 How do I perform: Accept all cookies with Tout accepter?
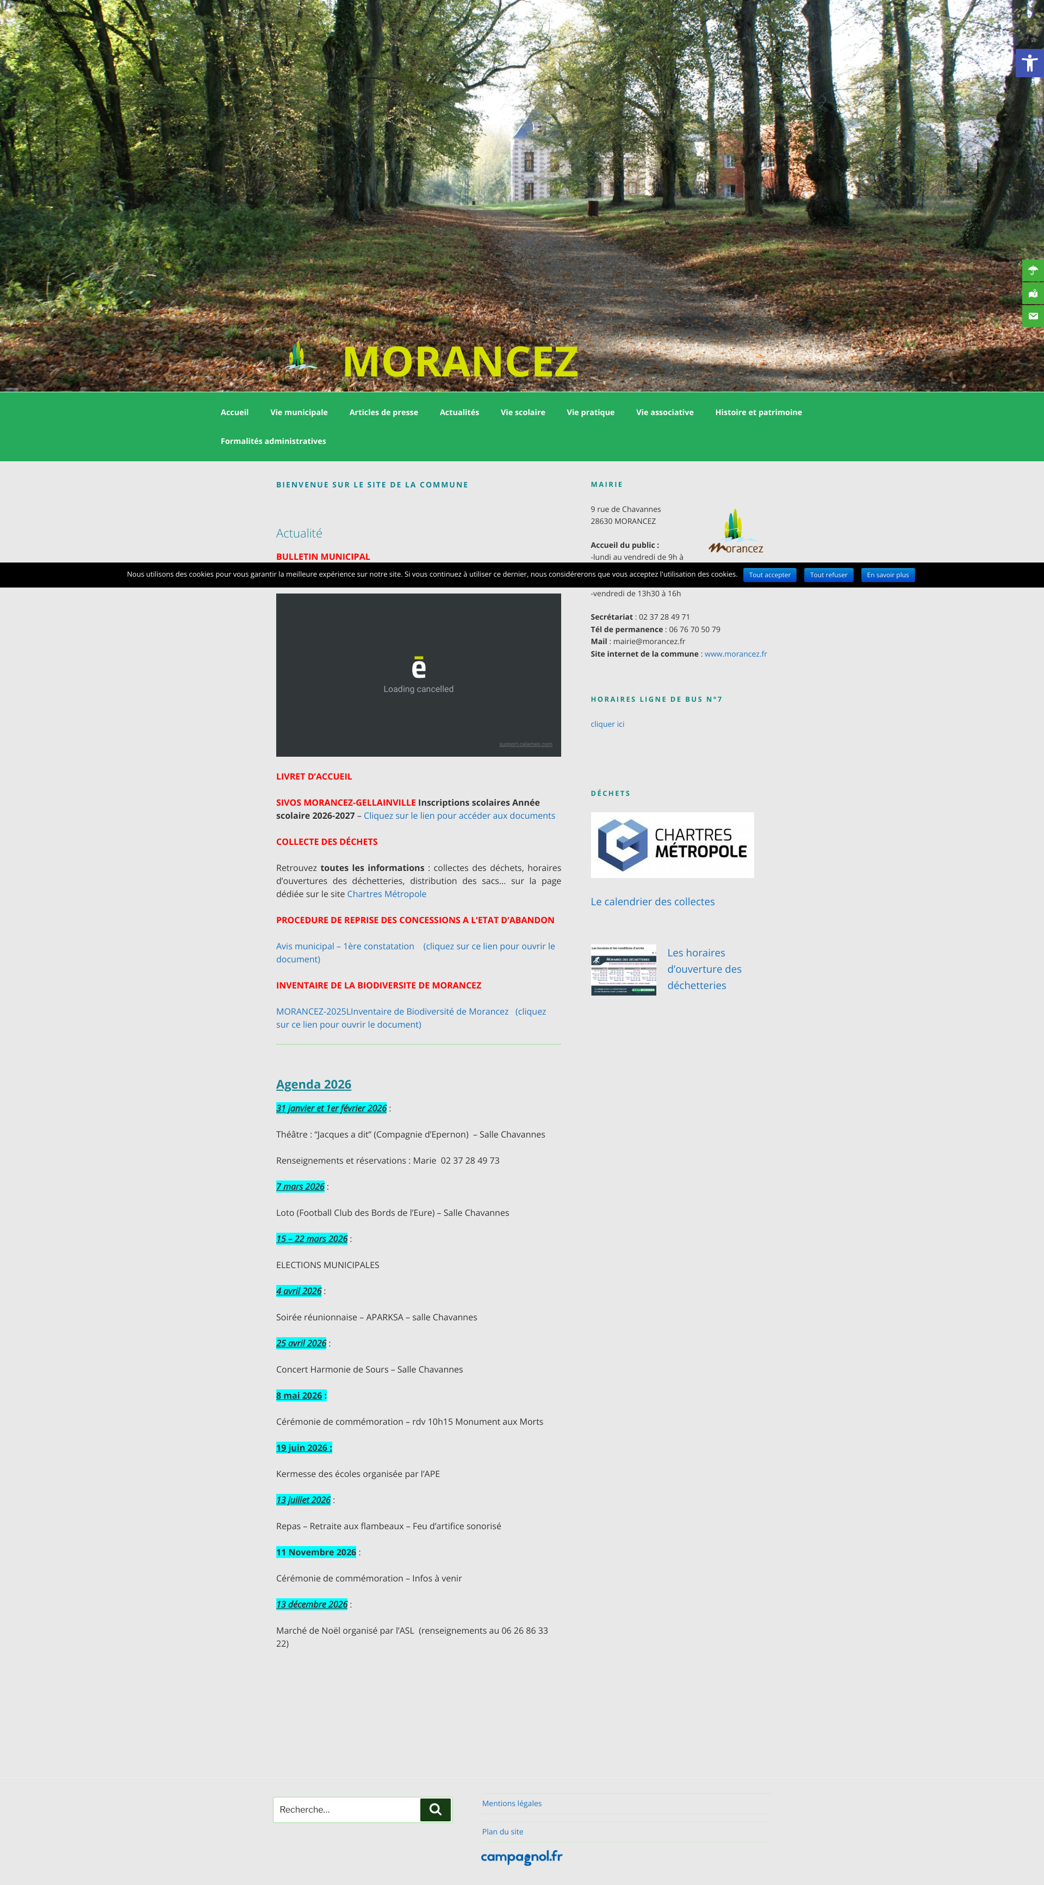click(769, 574)
